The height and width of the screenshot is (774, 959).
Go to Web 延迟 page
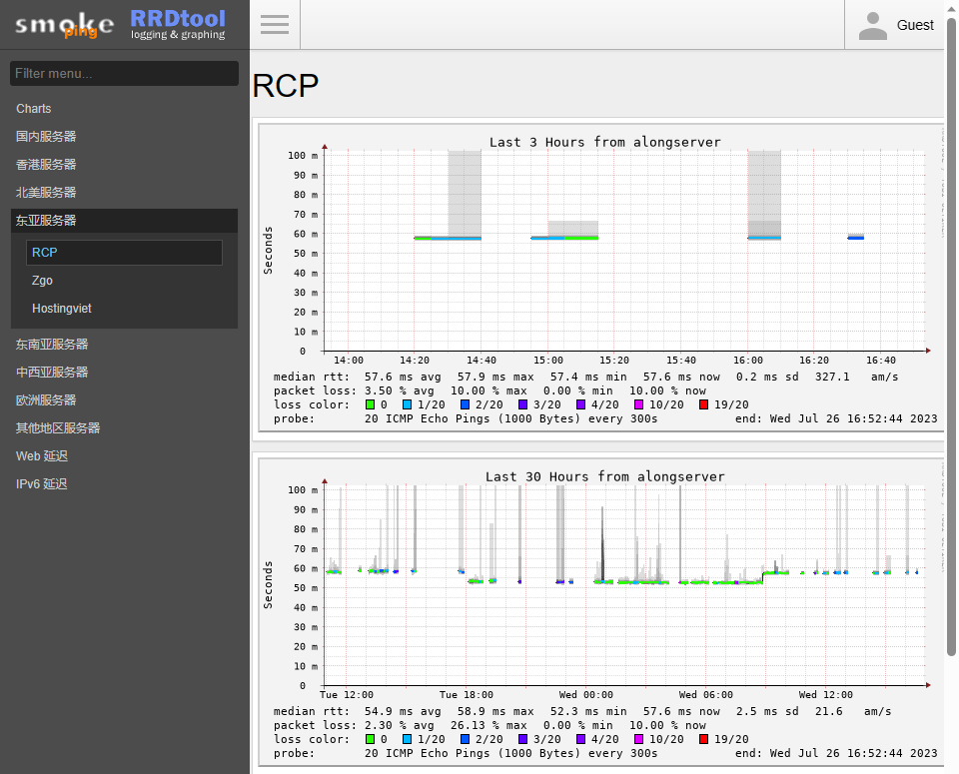click(43, 456)
